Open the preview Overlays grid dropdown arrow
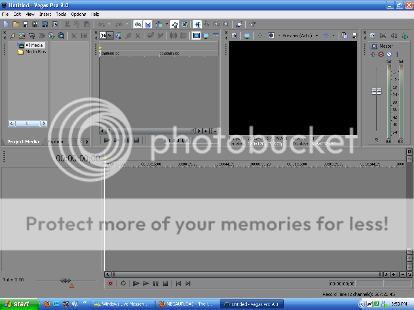The height and width of the screenshot is (310, 414). tap(334, 36)
